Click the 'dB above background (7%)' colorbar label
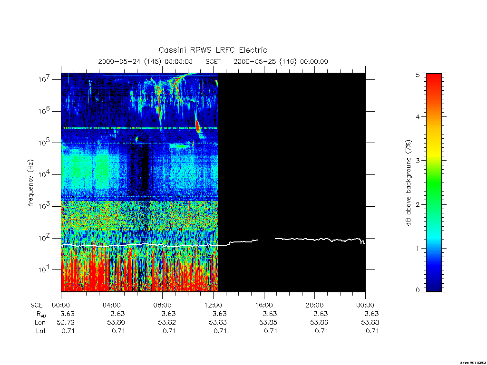This screenshot has width=487, height=365. (x=409, y=183)
